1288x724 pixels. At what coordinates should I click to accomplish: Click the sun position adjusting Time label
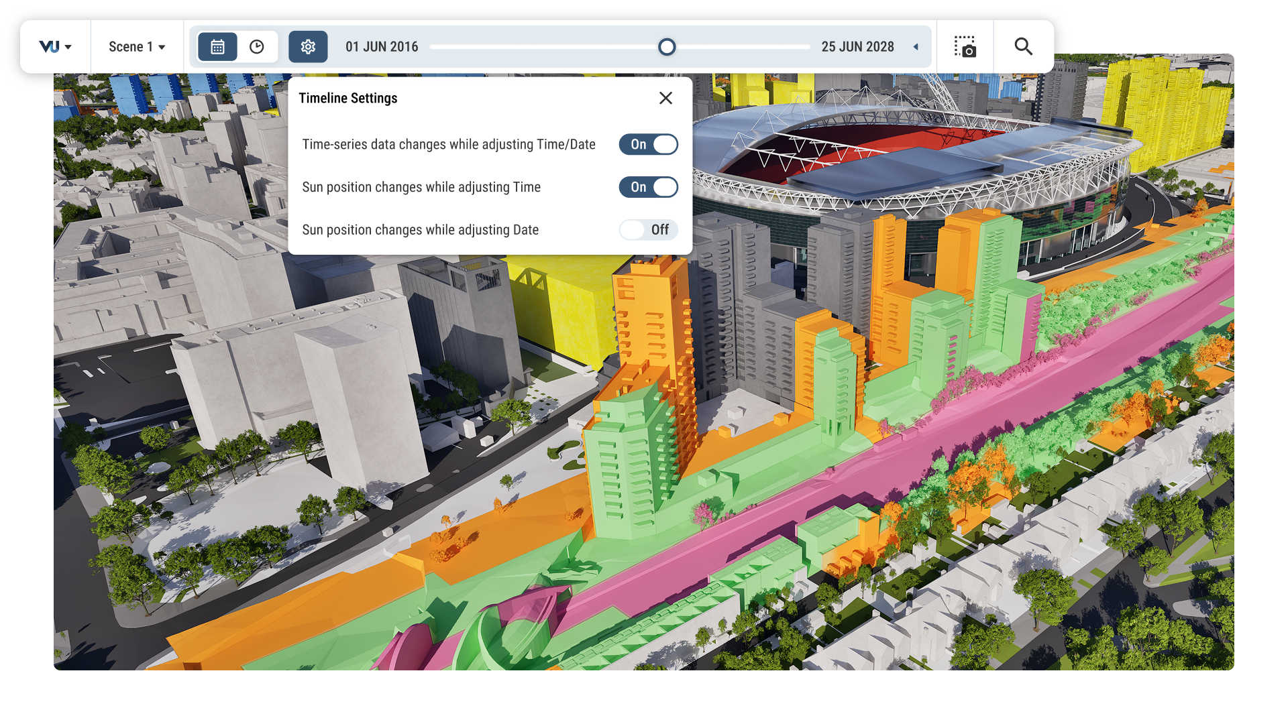[421, 187]
